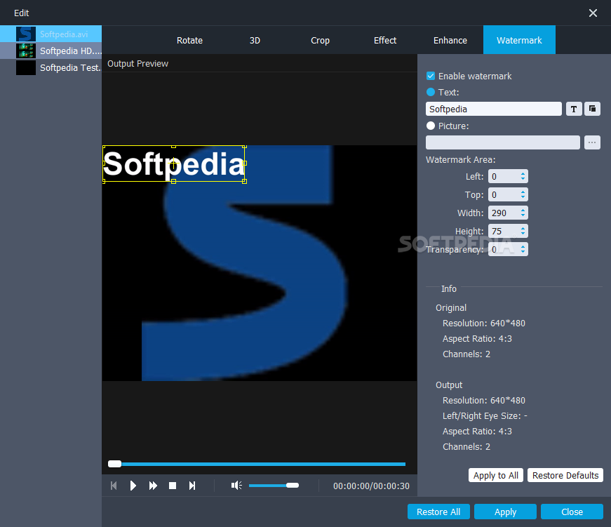Go to the Enhance tab
Viewport: 611px width, 527px height.
pos(450,40)
